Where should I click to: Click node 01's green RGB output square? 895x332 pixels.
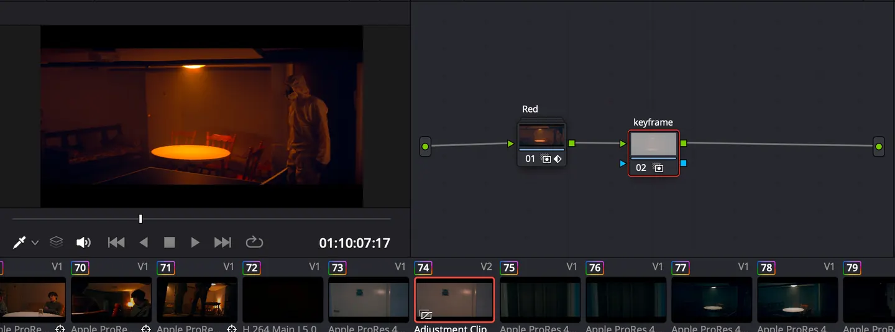[x=572, y=144]
